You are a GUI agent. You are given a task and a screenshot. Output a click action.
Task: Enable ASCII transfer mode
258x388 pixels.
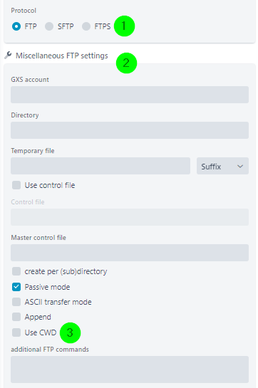16,302
